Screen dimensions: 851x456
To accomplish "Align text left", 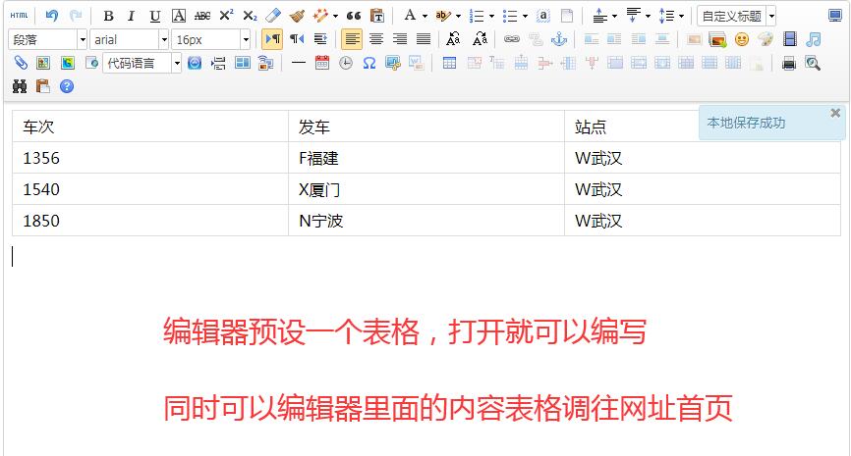I will (352, 39).
